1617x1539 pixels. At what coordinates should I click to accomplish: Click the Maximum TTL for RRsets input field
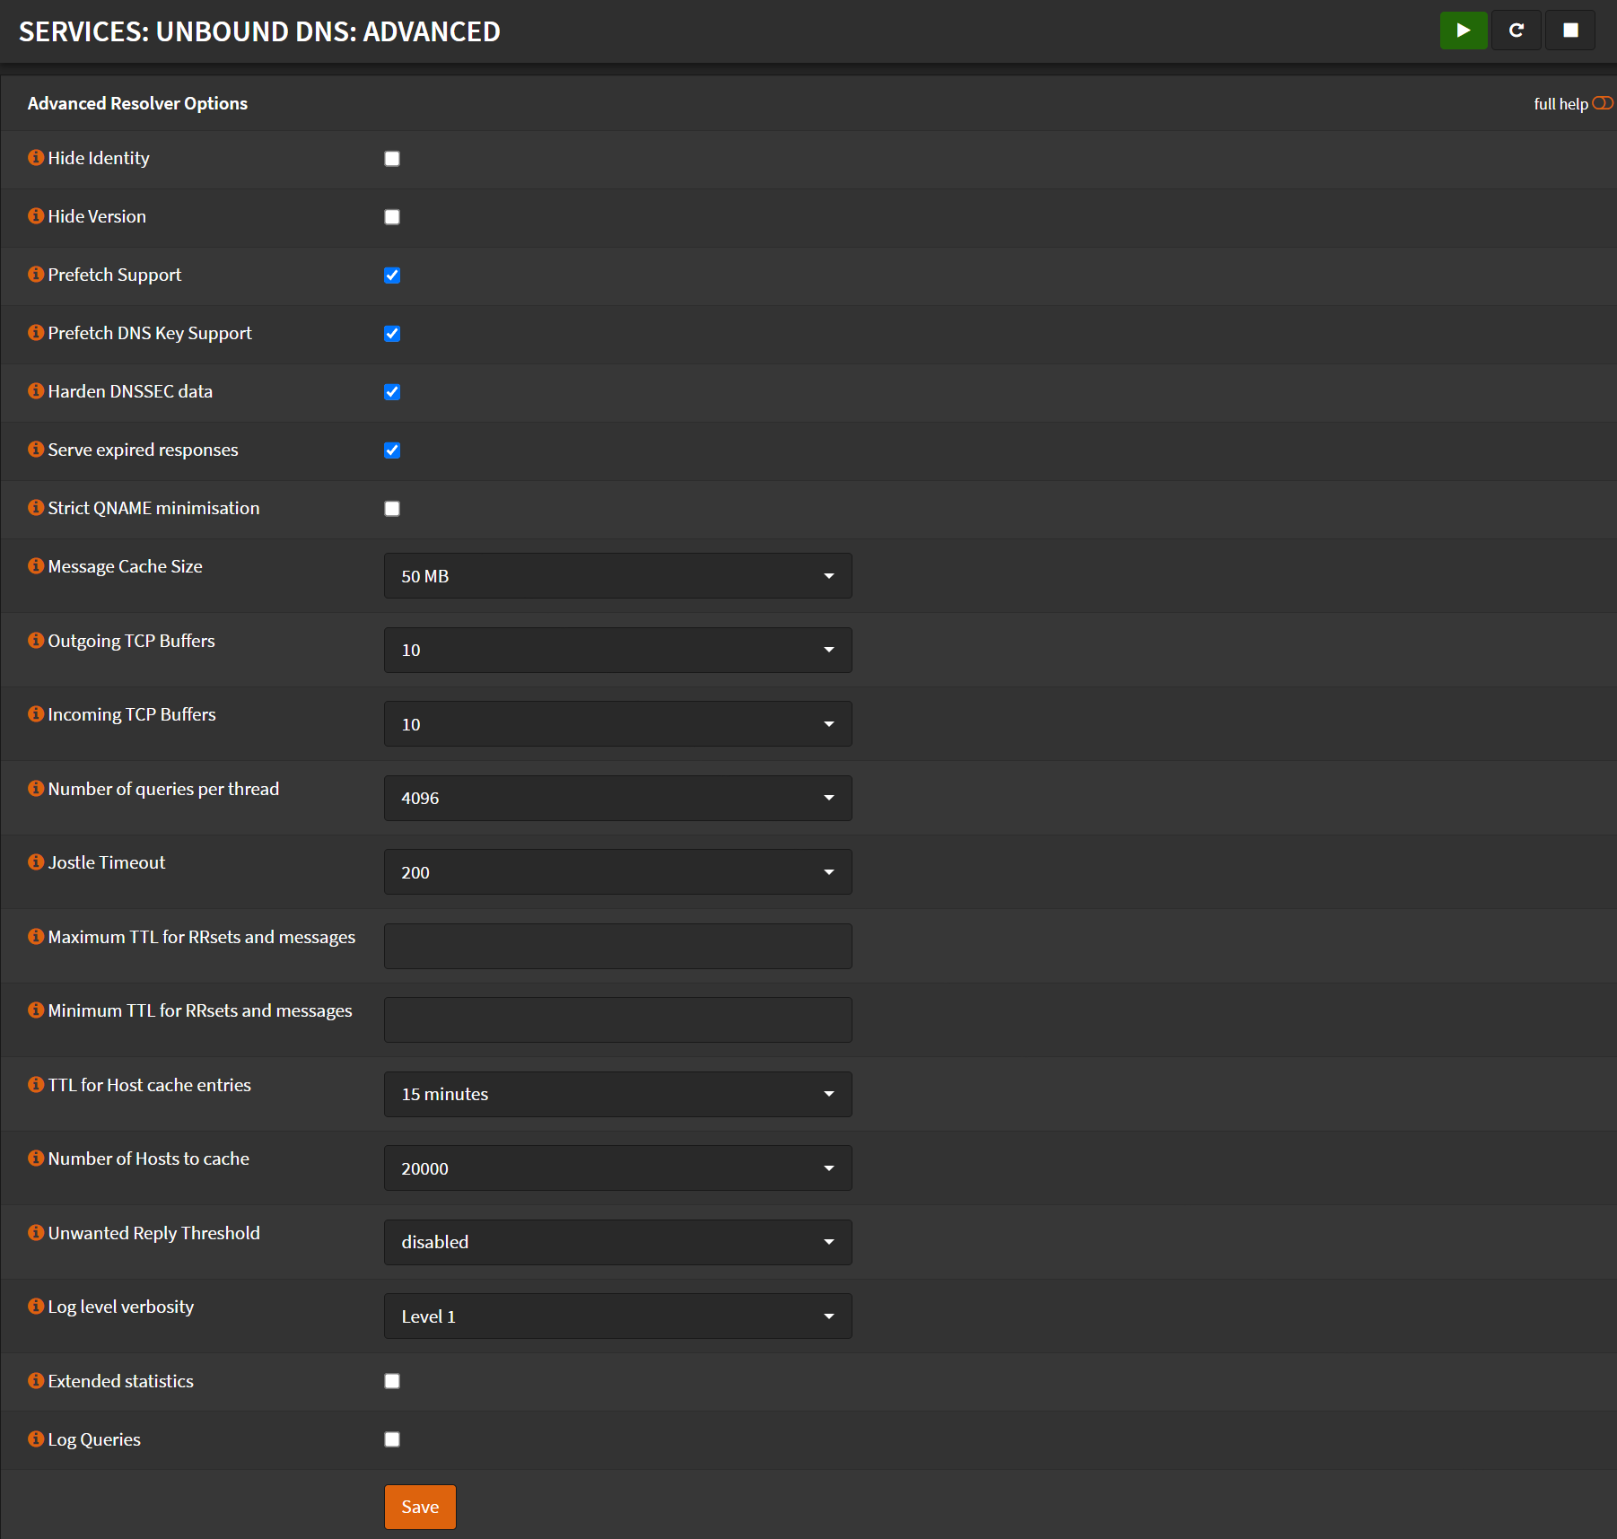(x=617, y=946)
